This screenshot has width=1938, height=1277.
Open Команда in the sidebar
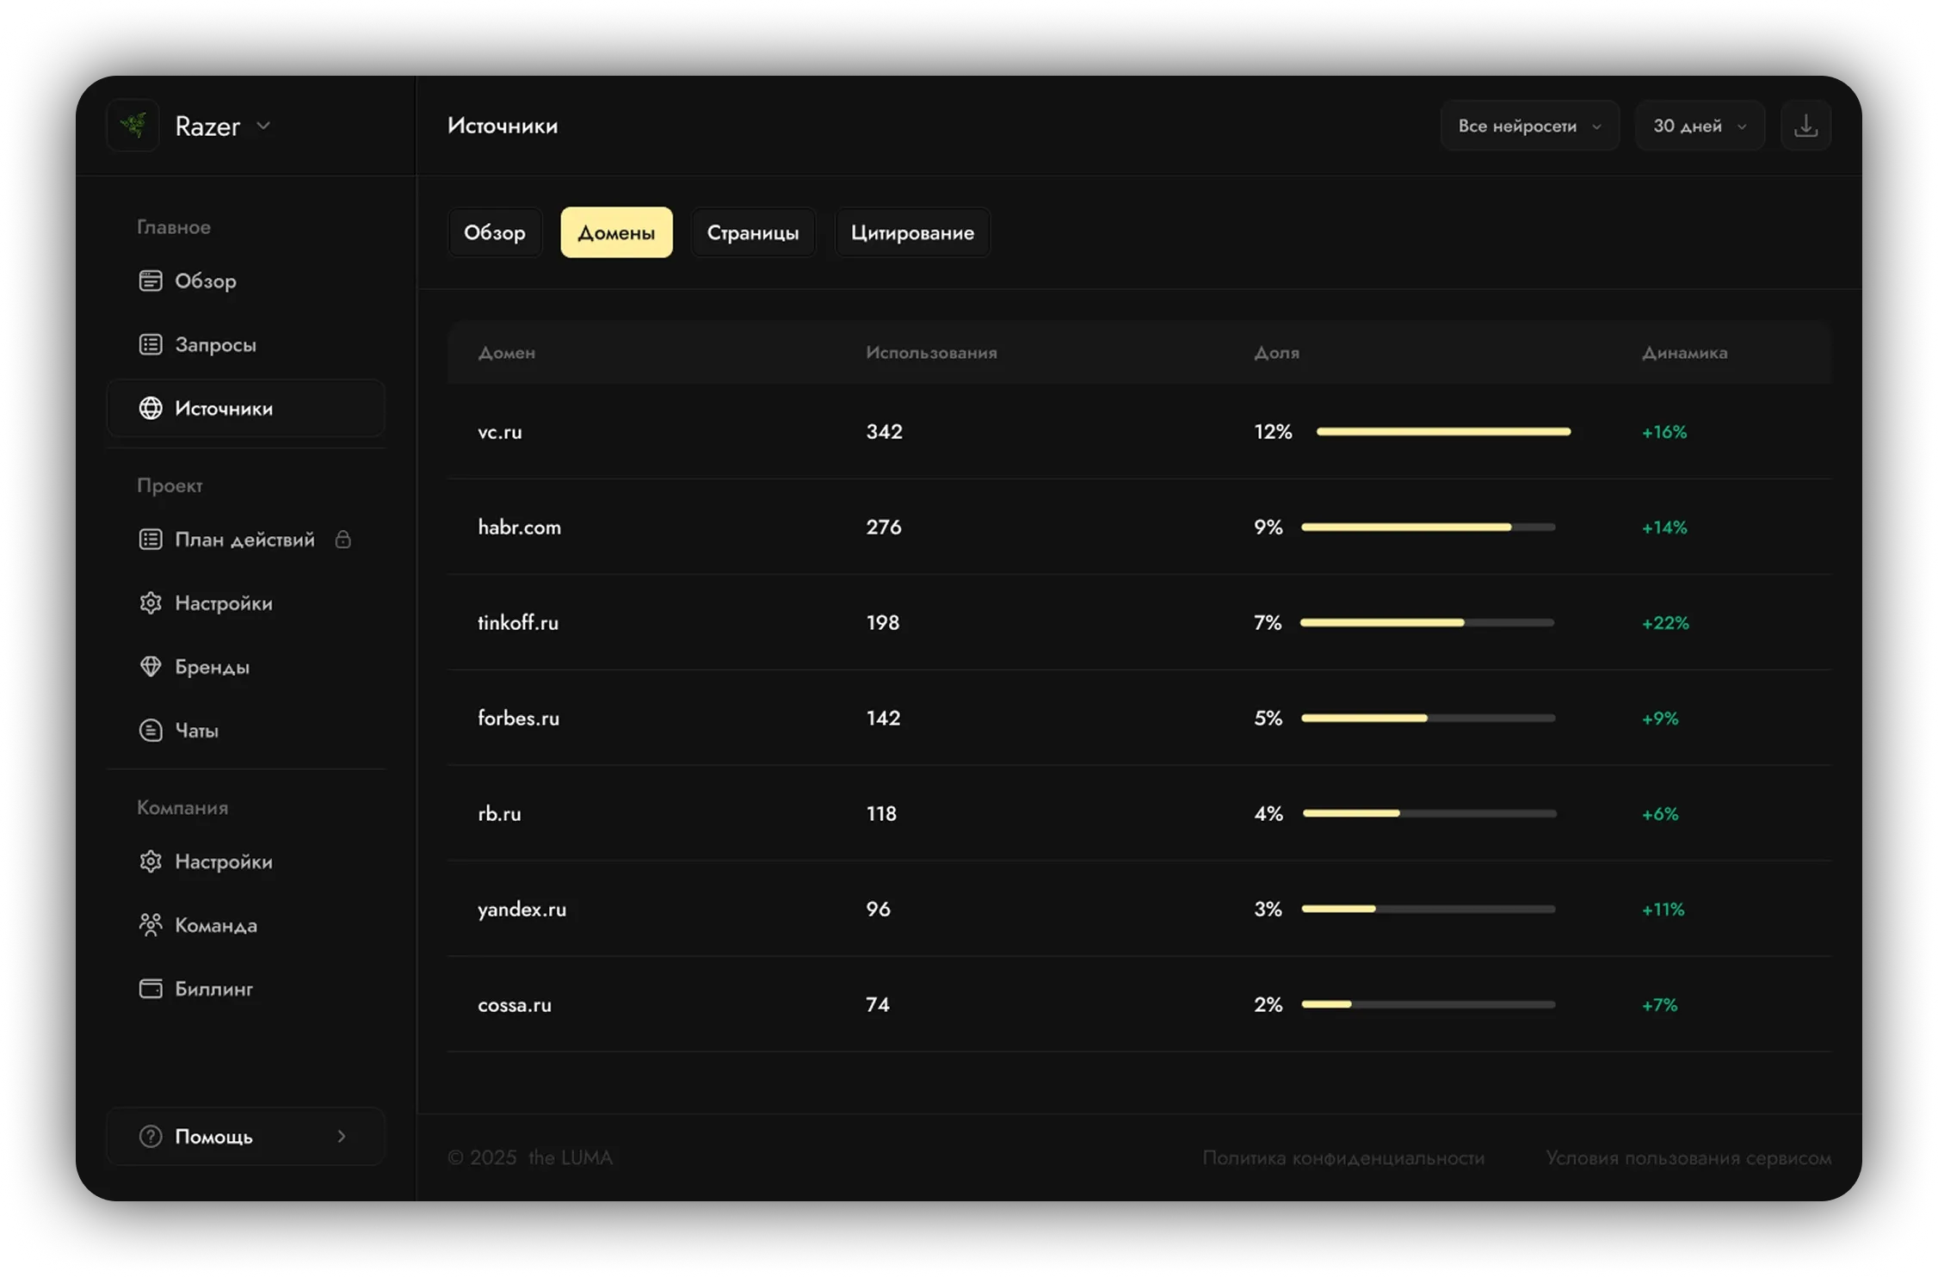point(245,925)
